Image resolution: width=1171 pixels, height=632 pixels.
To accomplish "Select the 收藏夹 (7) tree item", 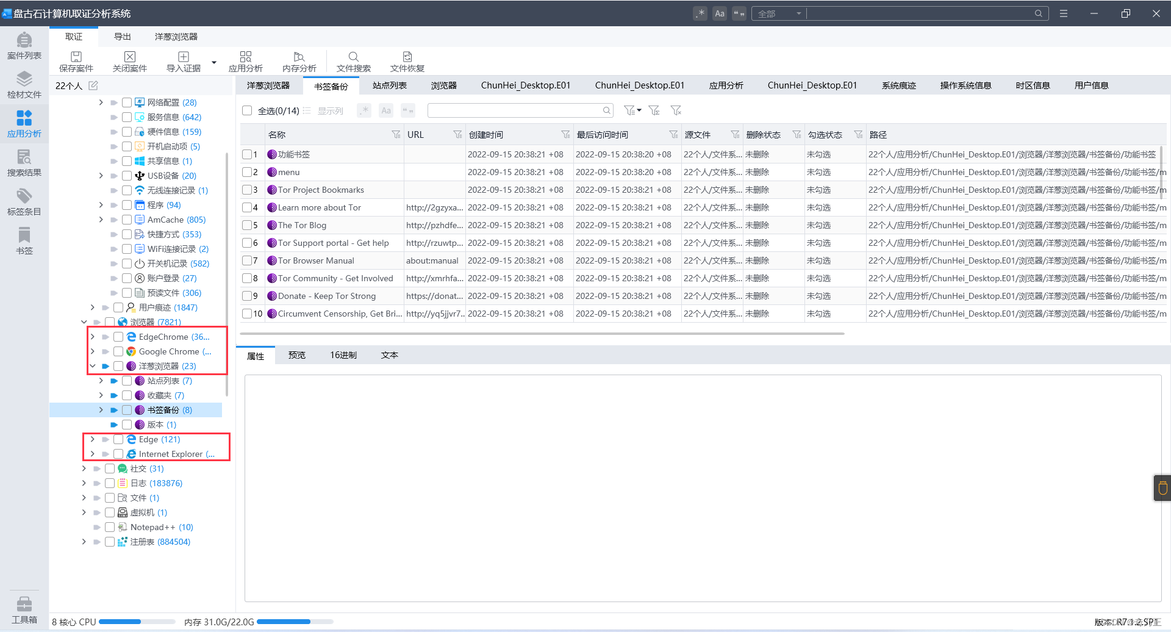I will [x=165, y=395].
